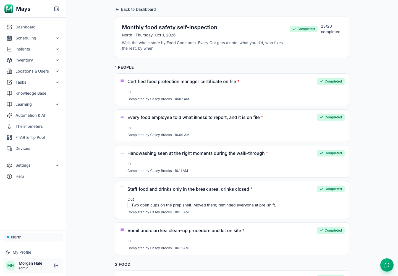Open the chat support bubble
The height and width of the screenshot is (276, 398).
pos(387,265)
